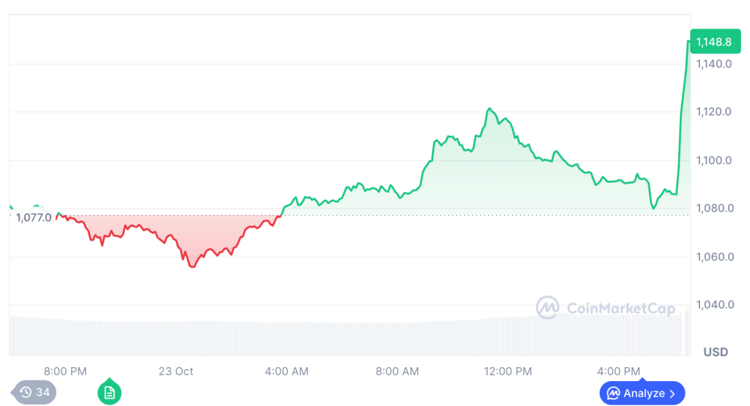Viewport: 750px width, 406px height.
Task: Click the Analyze button
Action: tap(642, 394)
